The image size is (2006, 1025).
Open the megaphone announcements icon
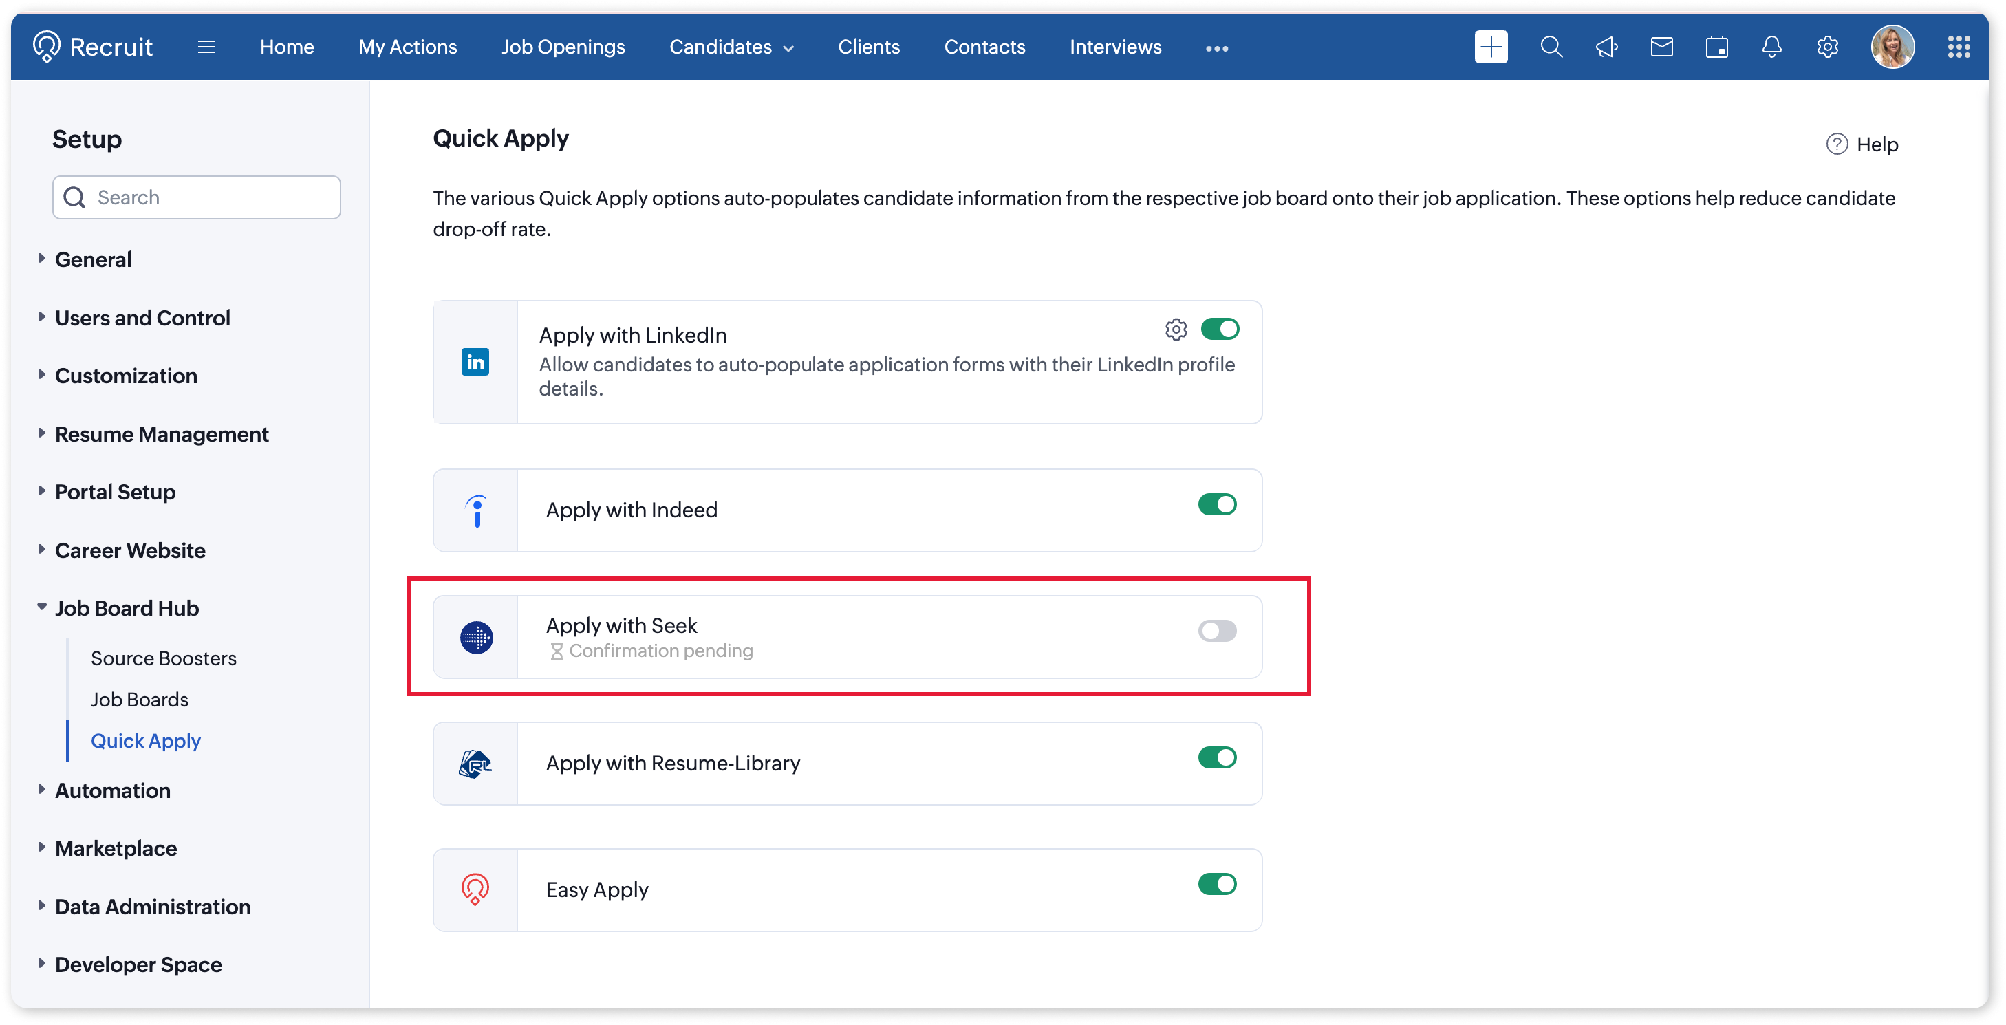[1606, 47]
